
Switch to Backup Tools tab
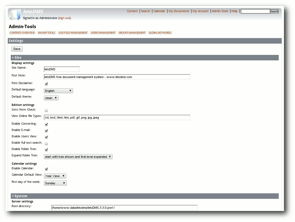coord(46,33)
